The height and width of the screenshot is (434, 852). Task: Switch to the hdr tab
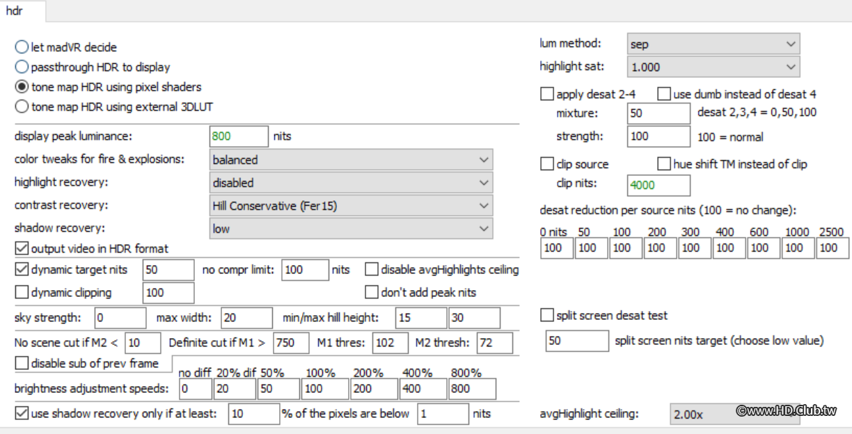(15, 11)
